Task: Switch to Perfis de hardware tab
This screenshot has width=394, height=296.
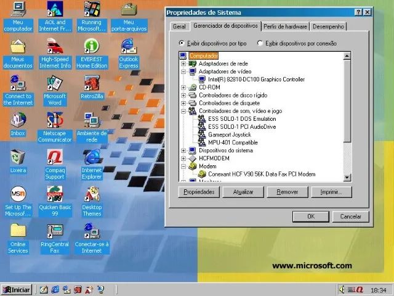Action: coord(285,27)
